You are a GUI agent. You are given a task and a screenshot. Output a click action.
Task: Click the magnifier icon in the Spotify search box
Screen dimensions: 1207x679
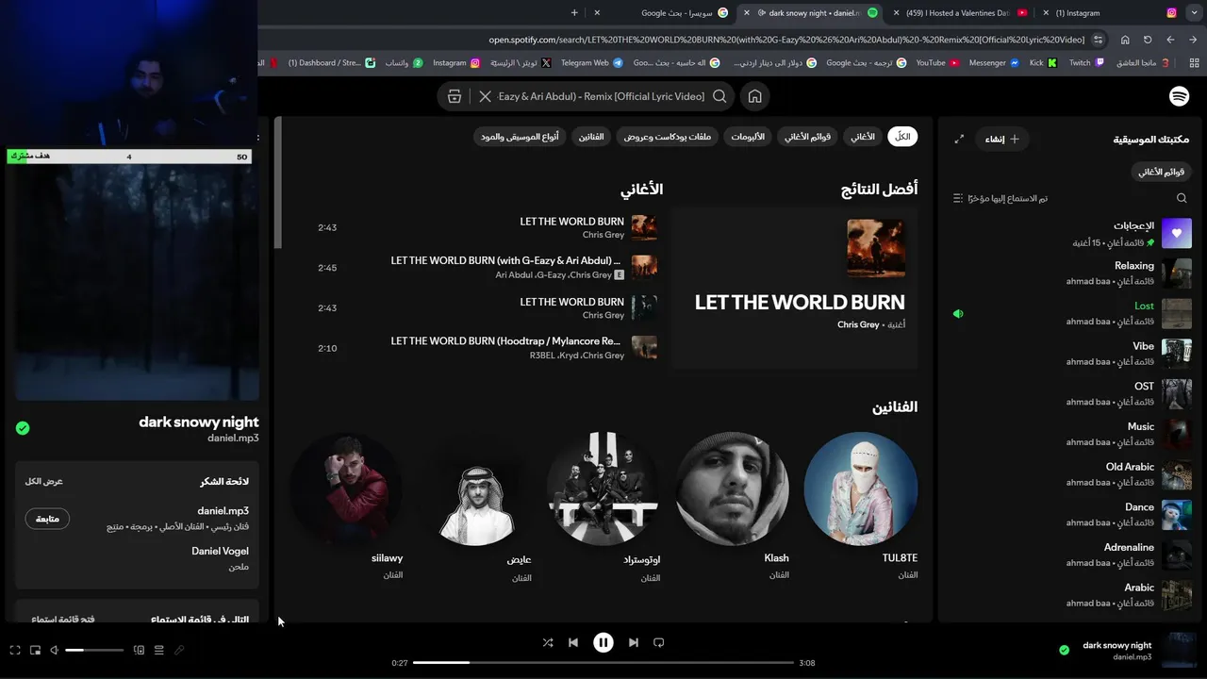point(719,96)
